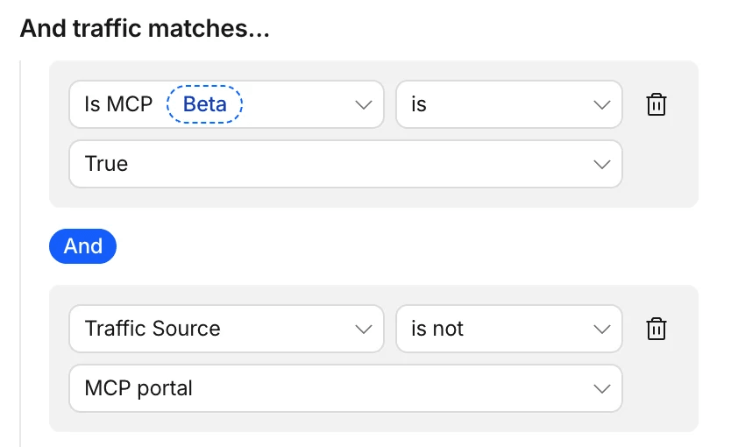Click the chevron in MCP portal field
The width and height of the screenshot is (731, 447).
[x=602, y=389]
